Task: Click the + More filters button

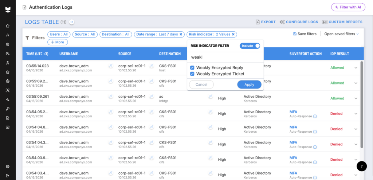Action: (58, 42)
